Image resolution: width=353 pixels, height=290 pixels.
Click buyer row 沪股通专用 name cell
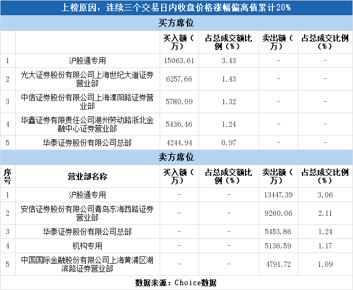tap(87, 61)
